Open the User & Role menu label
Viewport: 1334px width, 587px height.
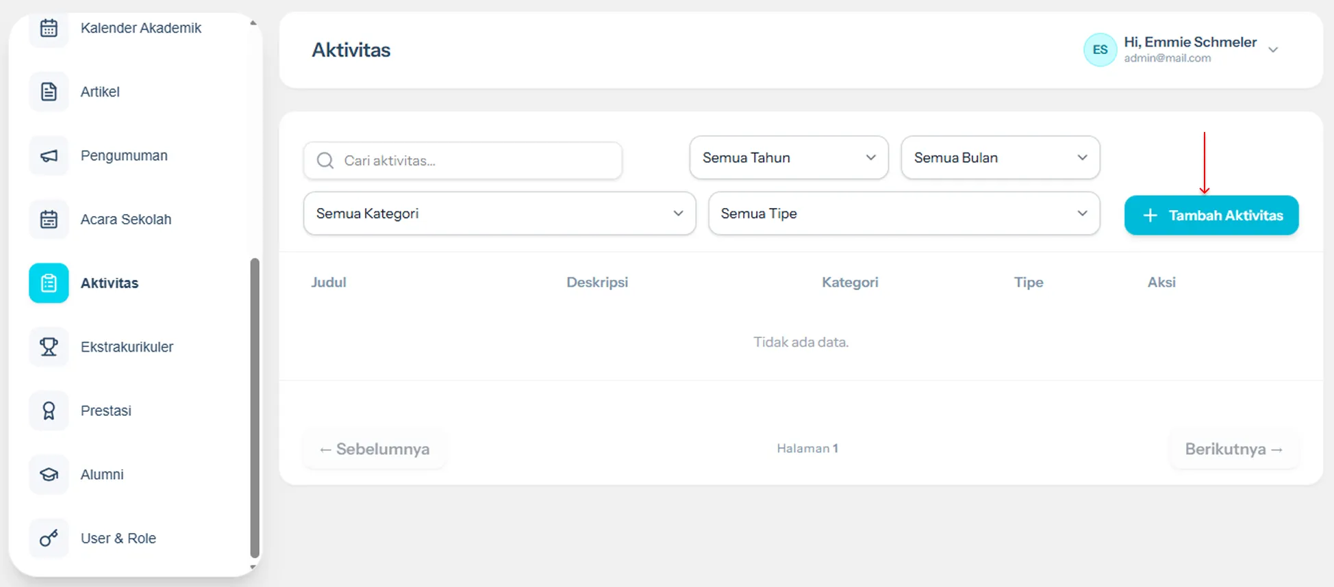pyautogui.click(x=118, y=538)
